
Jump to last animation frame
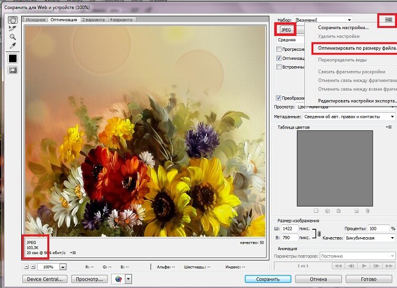pos(389,266)
